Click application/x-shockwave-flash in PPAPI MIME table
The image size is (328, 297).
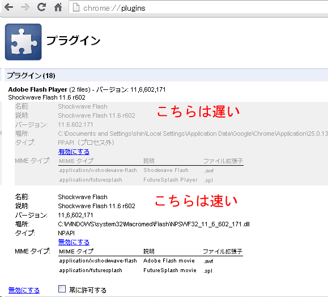click(x=98, y=170)
